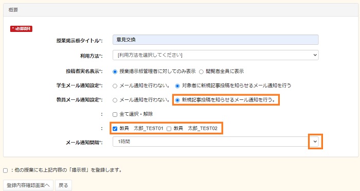Select 対象者に新規記事投稿を知らせるメール通知を行う radio
360x191 pixels.
177,86
